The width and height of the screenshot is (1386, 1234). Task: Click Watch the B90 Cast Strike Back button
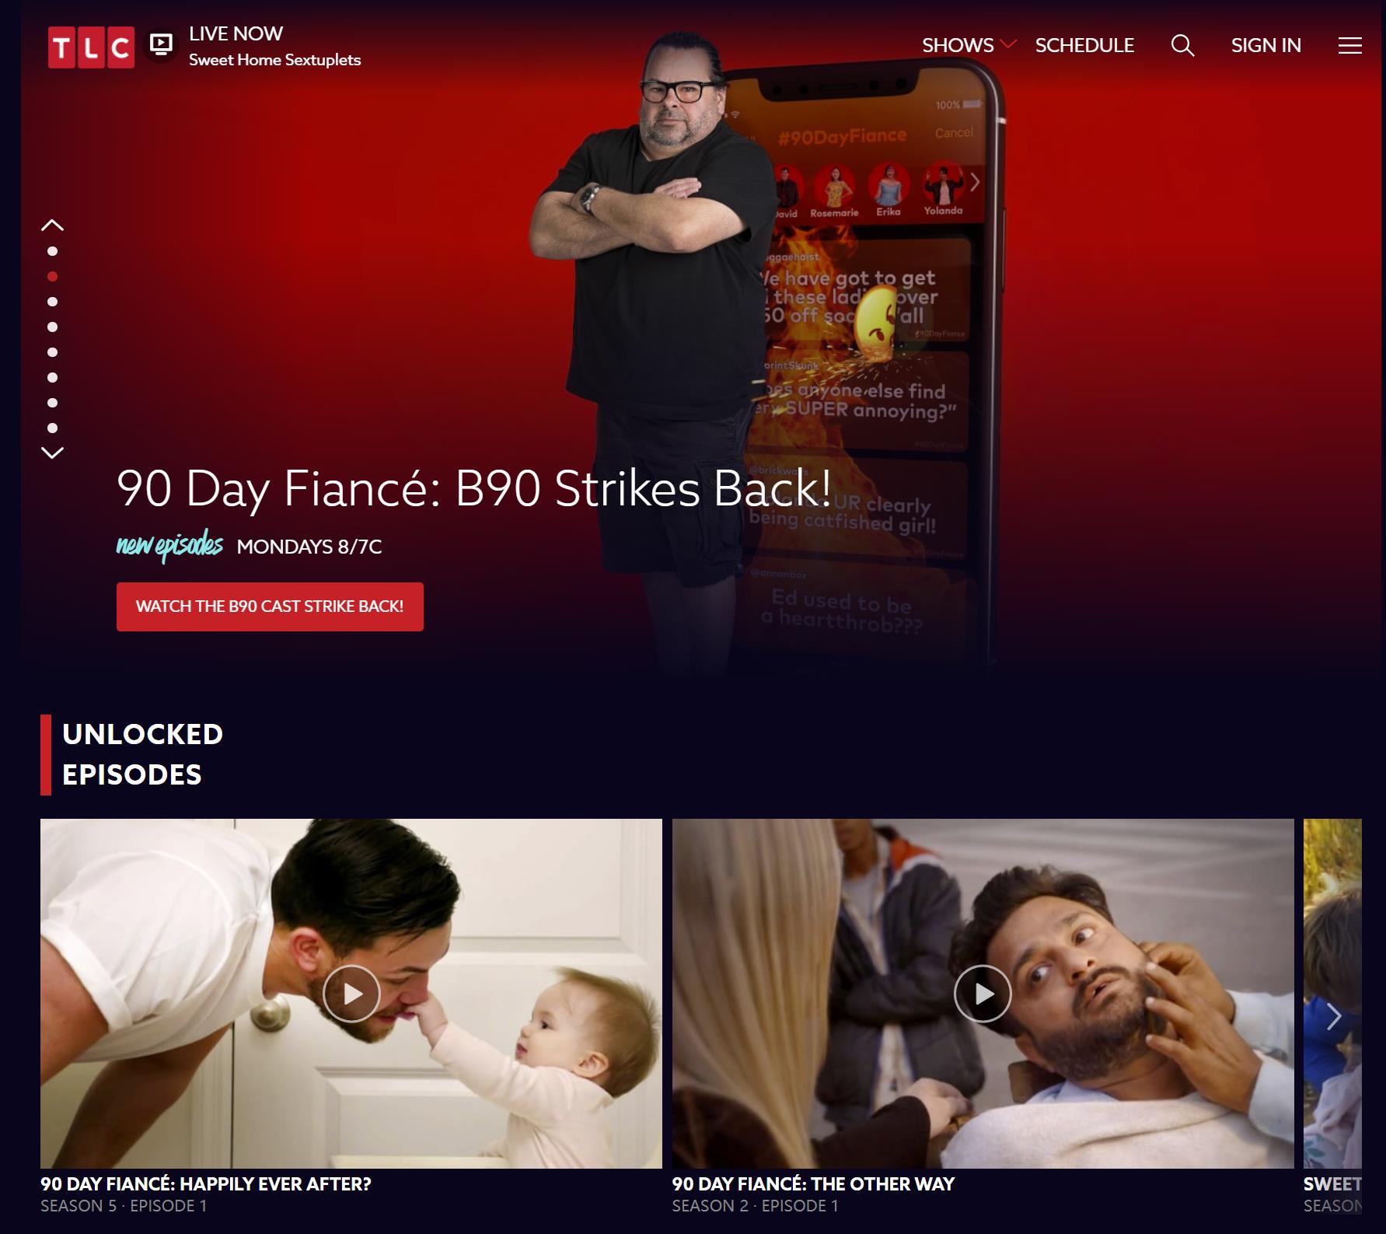[x=270, y=607]
